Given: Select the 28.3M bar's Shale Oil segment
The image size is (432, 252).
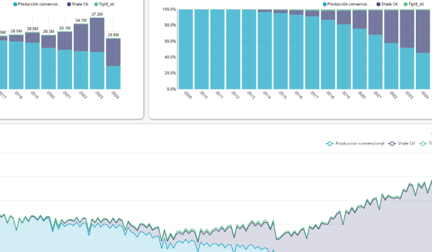Looking at the screenshot, I should coord(49,41).
